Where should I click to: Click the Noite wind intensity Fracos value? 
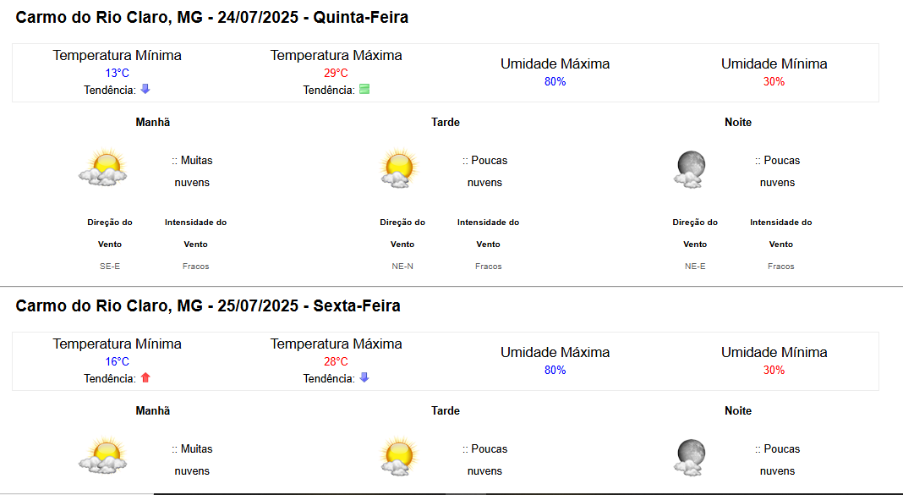pos(781,267)
